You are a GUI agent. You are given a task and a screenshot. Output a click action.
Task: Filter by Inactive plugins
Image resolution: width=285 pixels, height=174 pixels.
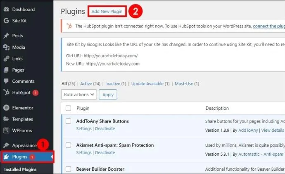tap(113, 84)
